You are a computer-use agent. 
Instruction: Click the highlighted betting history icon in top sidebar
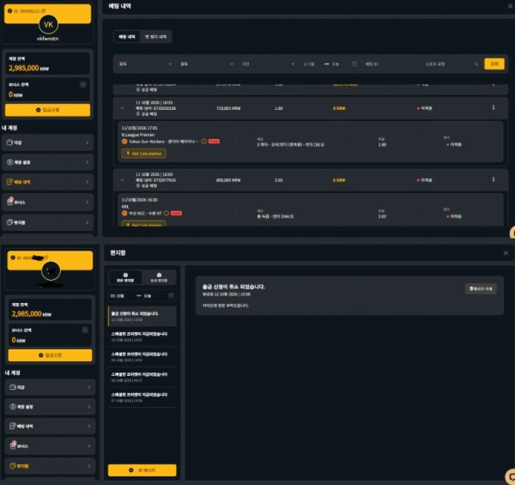click(9, 182)
